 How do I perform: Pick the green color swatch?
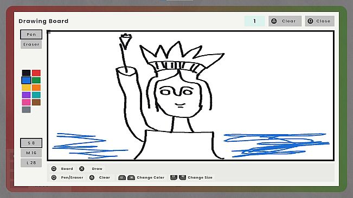(36, 80)
